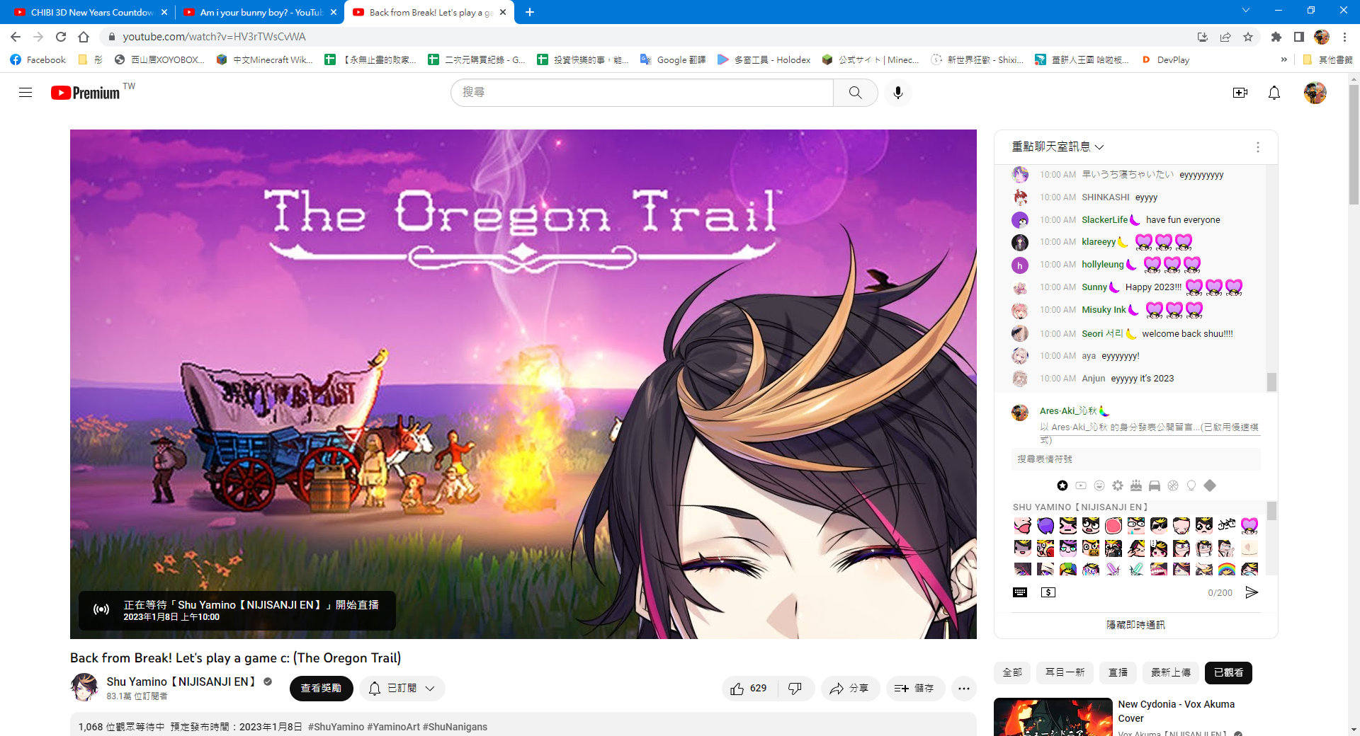1360x736 pixels.
Task: Open the DevPlay bookmark
Action: tap(1165, 60)
